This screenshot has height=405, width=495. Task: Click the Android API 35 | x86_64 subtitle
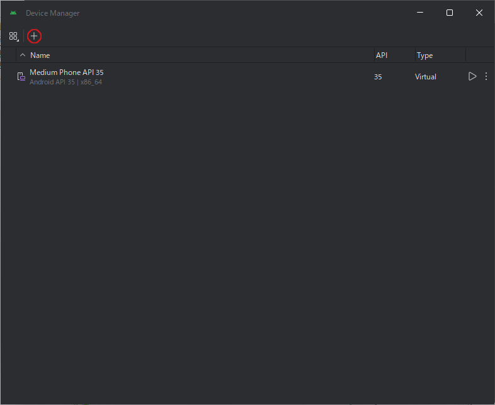[65, 82]
